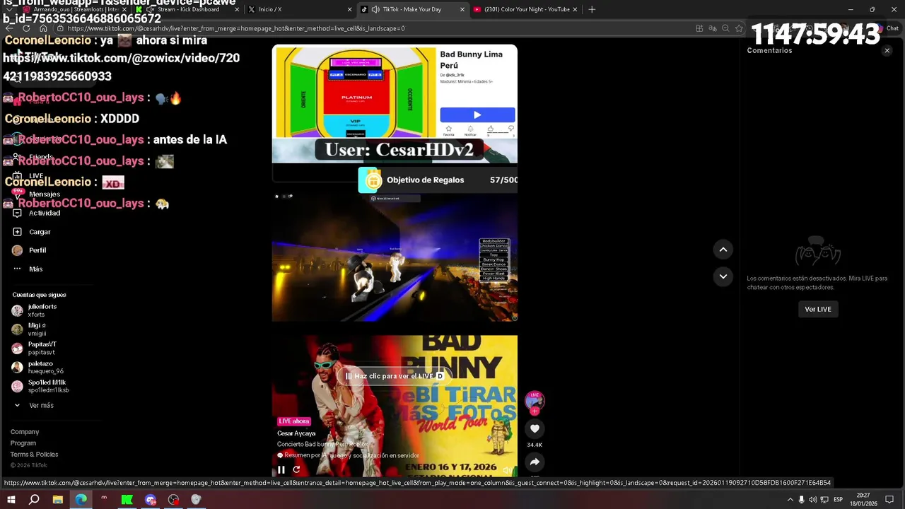Open clock showing 20:27
The height and width of the screenshot is (509, 905).
click(x=863, y=500)
